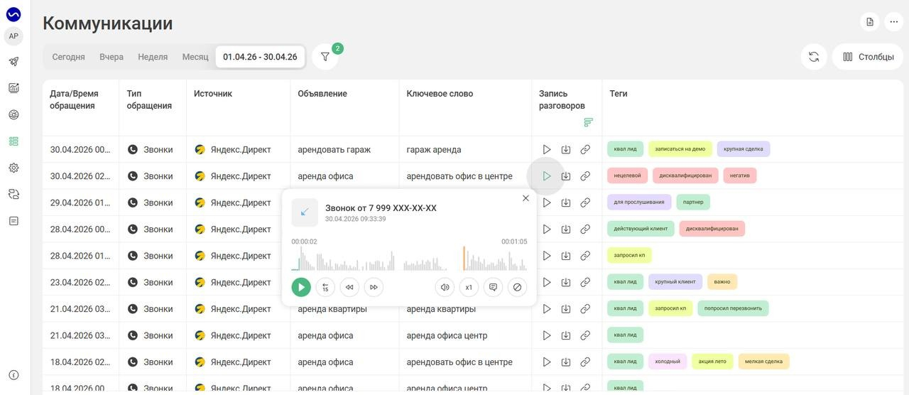Screen dimensions: 909x395
Task: Open the comment icon in call player
Action: 493,287
